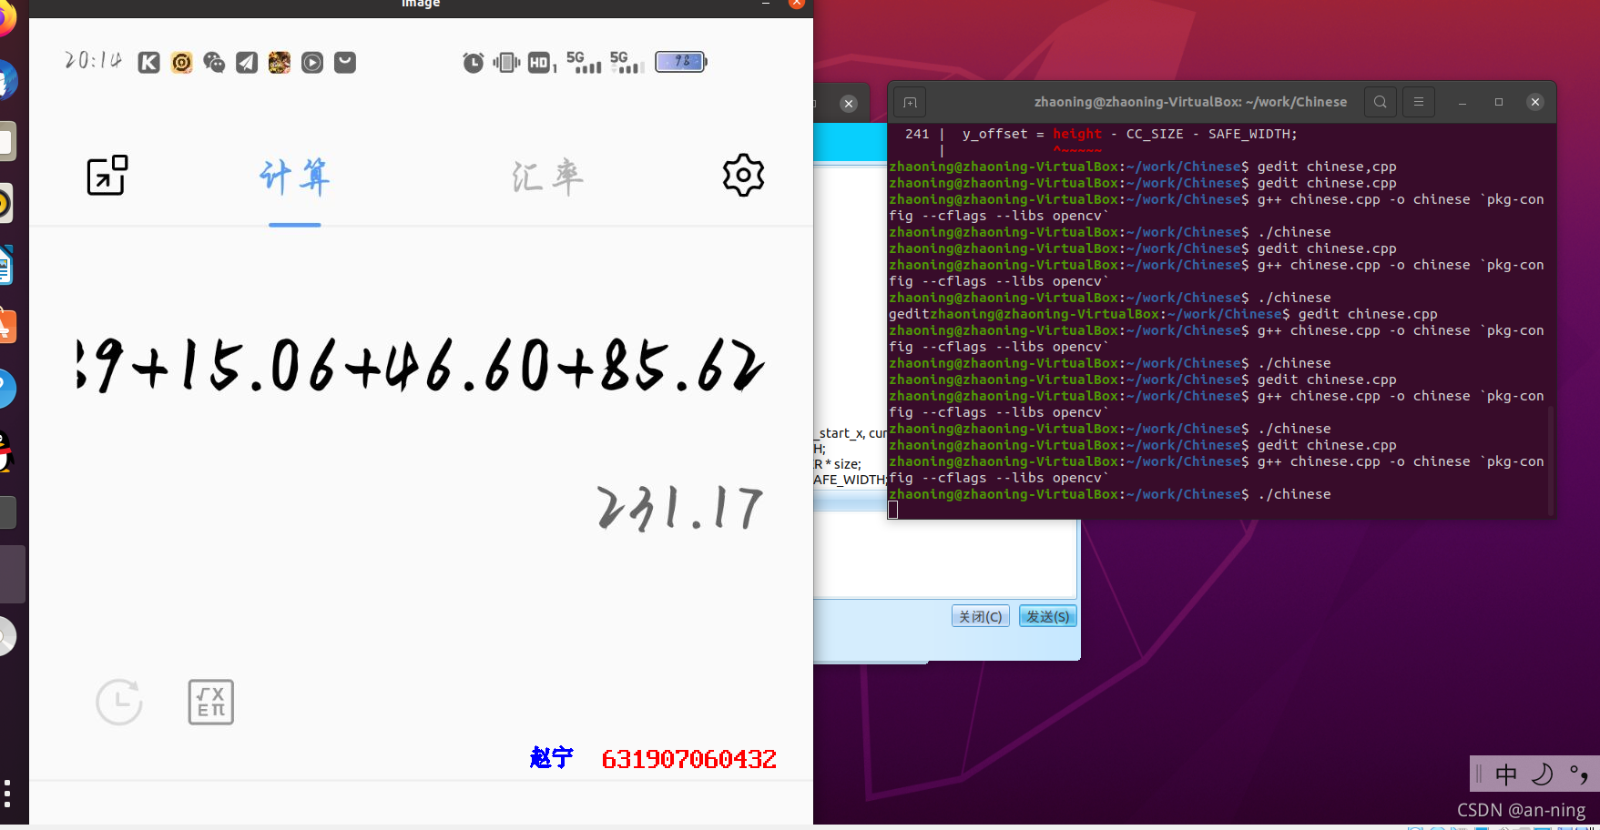Switch input method 中 indicator

point(1506,774)
